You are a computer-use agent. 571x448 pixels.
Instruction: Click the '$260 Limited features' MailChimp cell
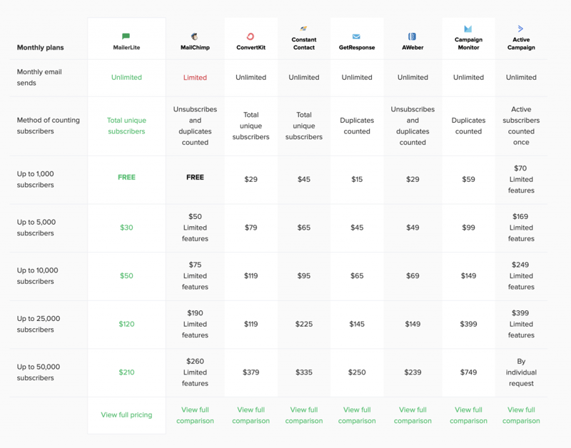click(195, 372)
